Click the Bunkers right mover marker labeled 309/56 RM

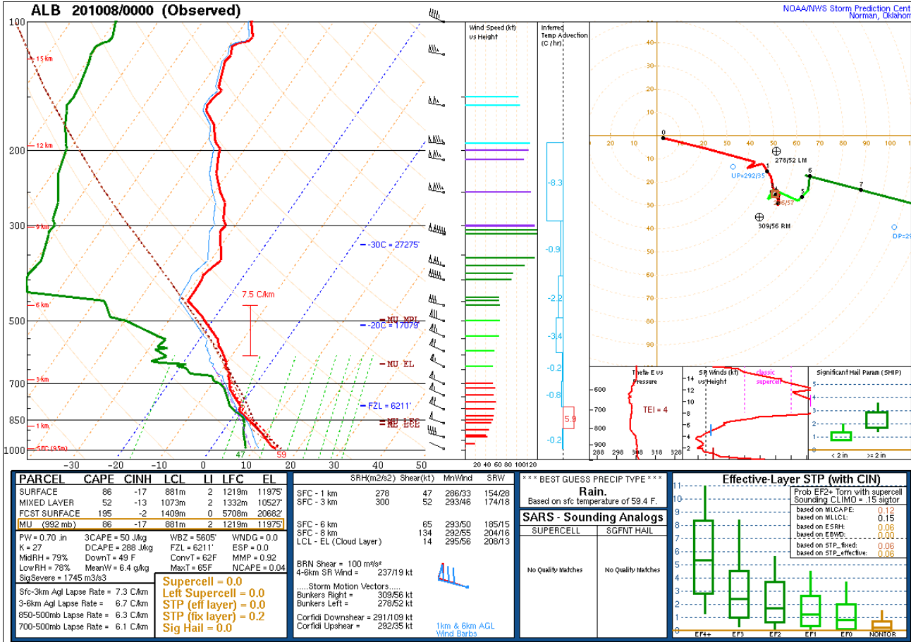(x=759, y=217)
